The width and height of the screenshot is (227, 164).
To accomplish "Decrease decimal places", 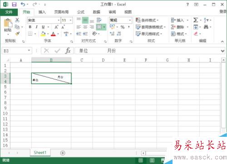I will point(119,34).
